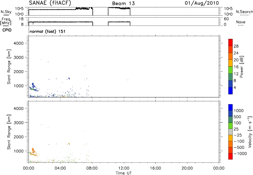The width and height of the screenshot is (253, 175).
Task: Pick the blue Velocity segment above 1000
Action: click(x=231, y=107)
